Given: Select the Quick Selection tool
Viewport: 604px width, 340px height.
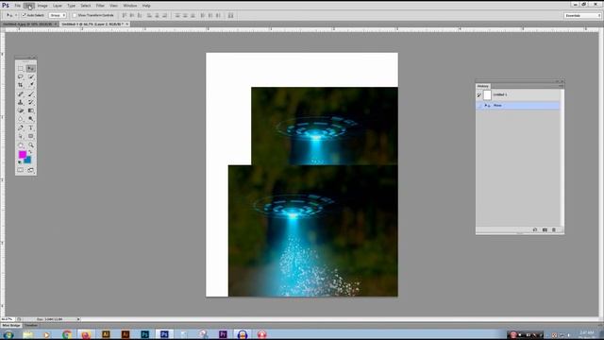Looking at the screenshot, I should tap(31, 76).
